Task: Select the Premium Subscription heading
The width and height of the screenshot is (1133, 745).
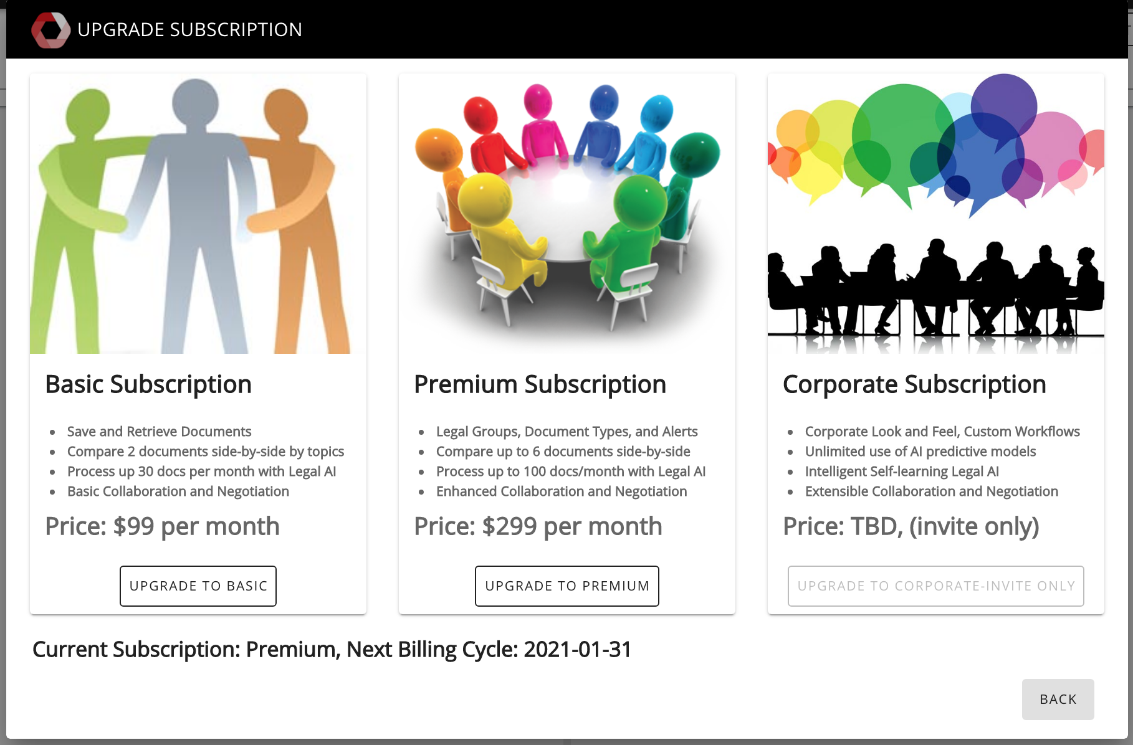Action: [x=540, y=384]
